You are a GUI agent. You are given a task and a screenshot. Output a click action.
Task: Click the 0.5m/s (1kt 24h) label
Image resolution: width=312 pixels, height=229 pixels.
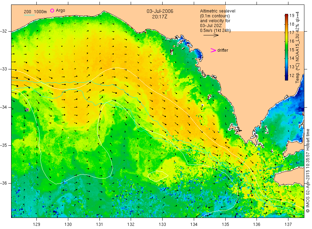click(215, 31)
